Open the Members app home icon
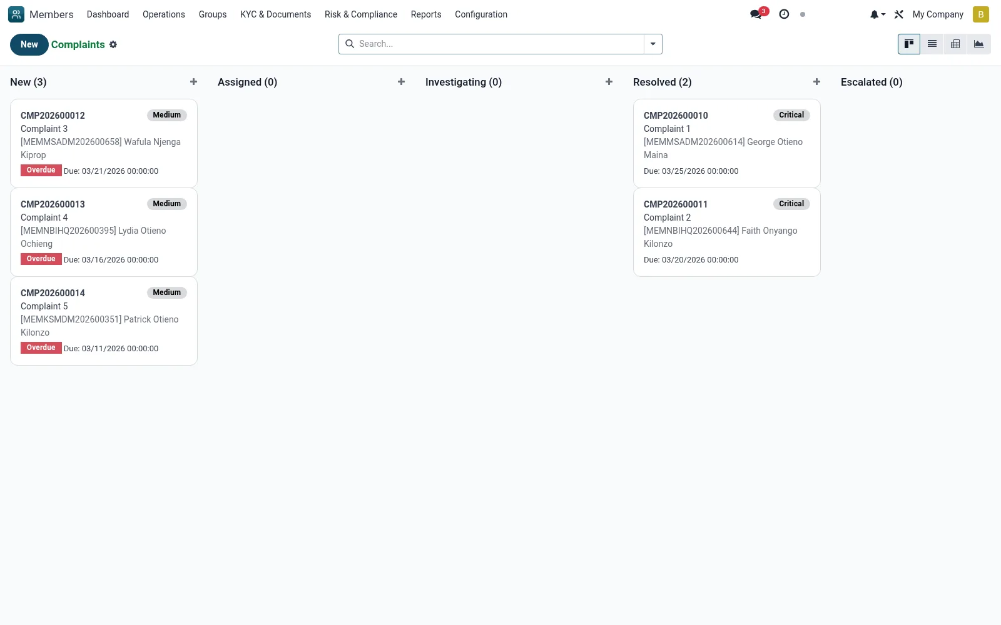Screen dimensions: 1001x625 [x=16, y=14]
